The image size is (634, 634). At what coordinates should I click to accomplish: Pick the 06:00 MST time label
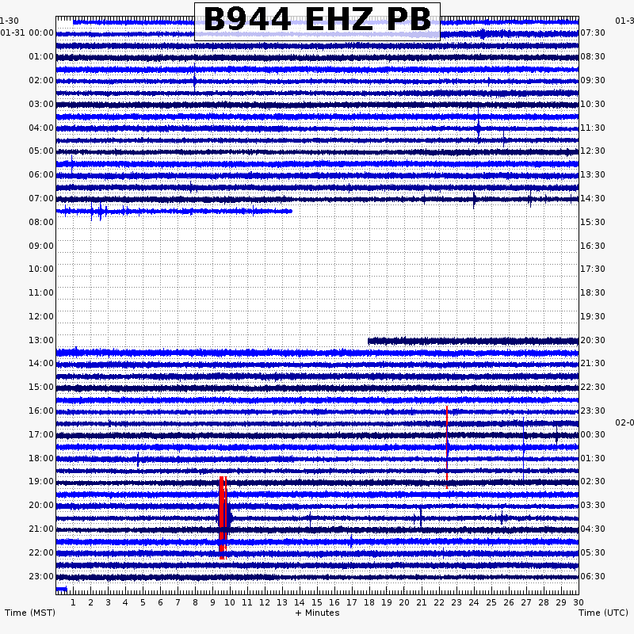[x=41, y=174]
